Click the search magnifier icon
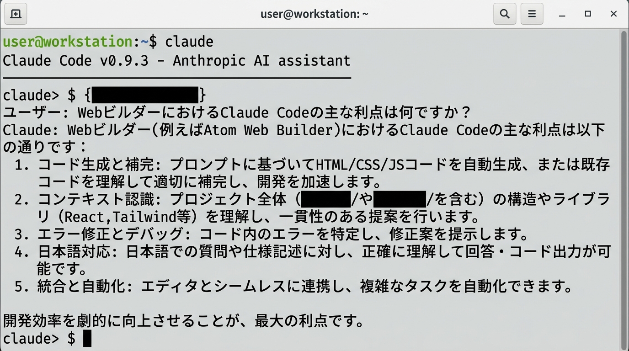The image size is (629, 351). pyautogui.click(x=505, y=14)
